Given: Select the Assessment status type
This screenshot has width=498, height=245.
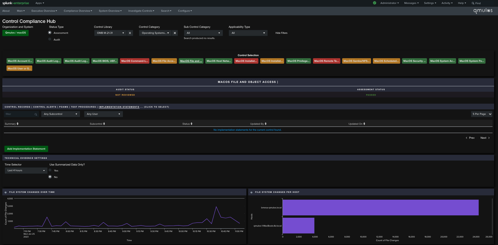Looking at the screenshot, I should click(x=50, y=33).
